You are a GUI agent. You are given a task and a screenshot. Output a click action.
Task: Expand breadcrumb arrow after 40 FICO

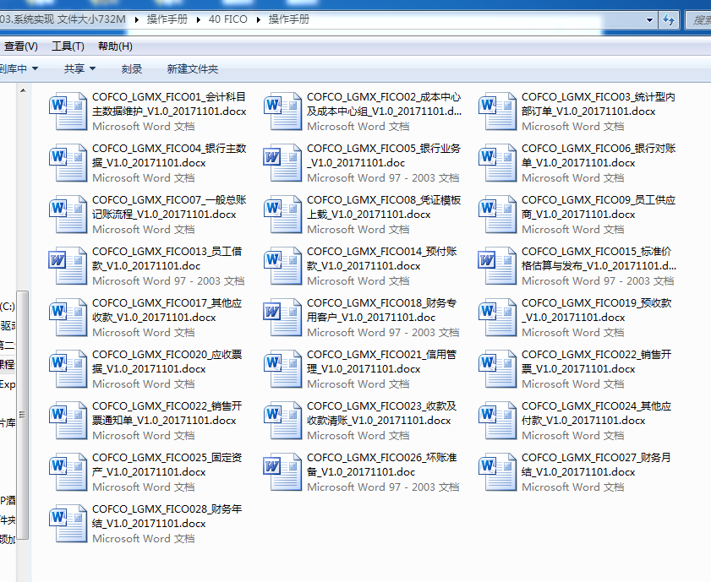pyautogui.click(x=259, y=20)
